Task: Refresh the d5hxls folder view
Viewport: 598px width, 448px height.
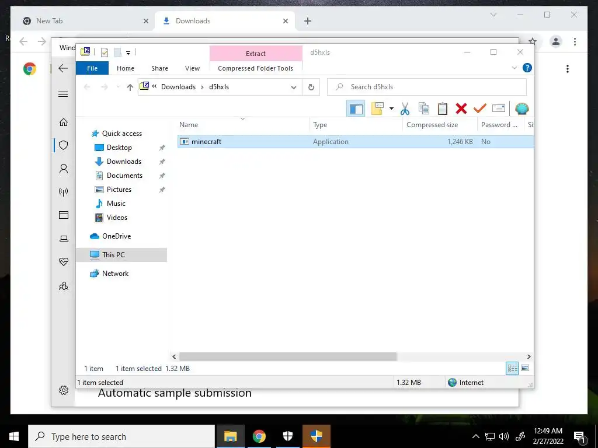Action: pyautogui.click(x=311, y=87)
